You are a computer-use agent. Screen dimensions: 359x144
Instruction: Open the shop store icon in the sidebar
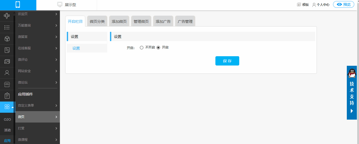[x=7, y=84]
